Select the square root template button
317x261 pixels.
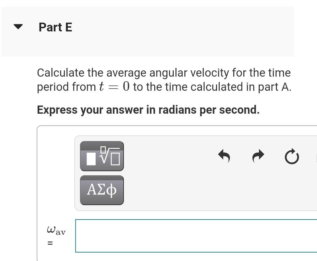(x=102, y=156)
